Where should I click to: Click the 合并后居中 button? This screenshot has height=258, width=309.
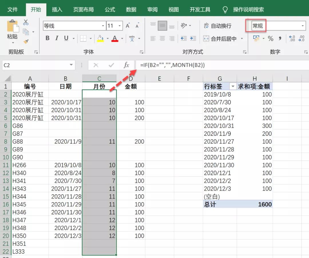tap(220, 39)
